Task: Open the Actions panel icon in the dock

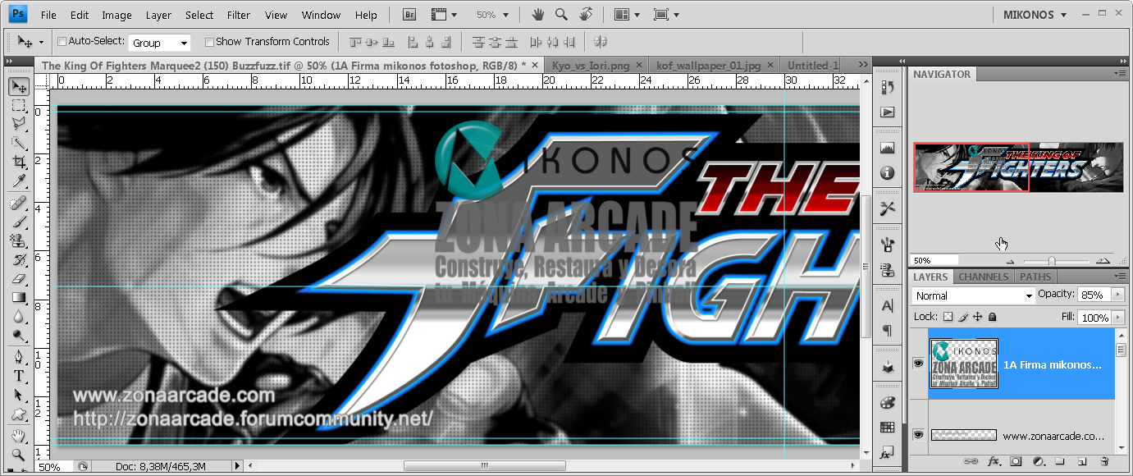Action: (x=887, y=112)
